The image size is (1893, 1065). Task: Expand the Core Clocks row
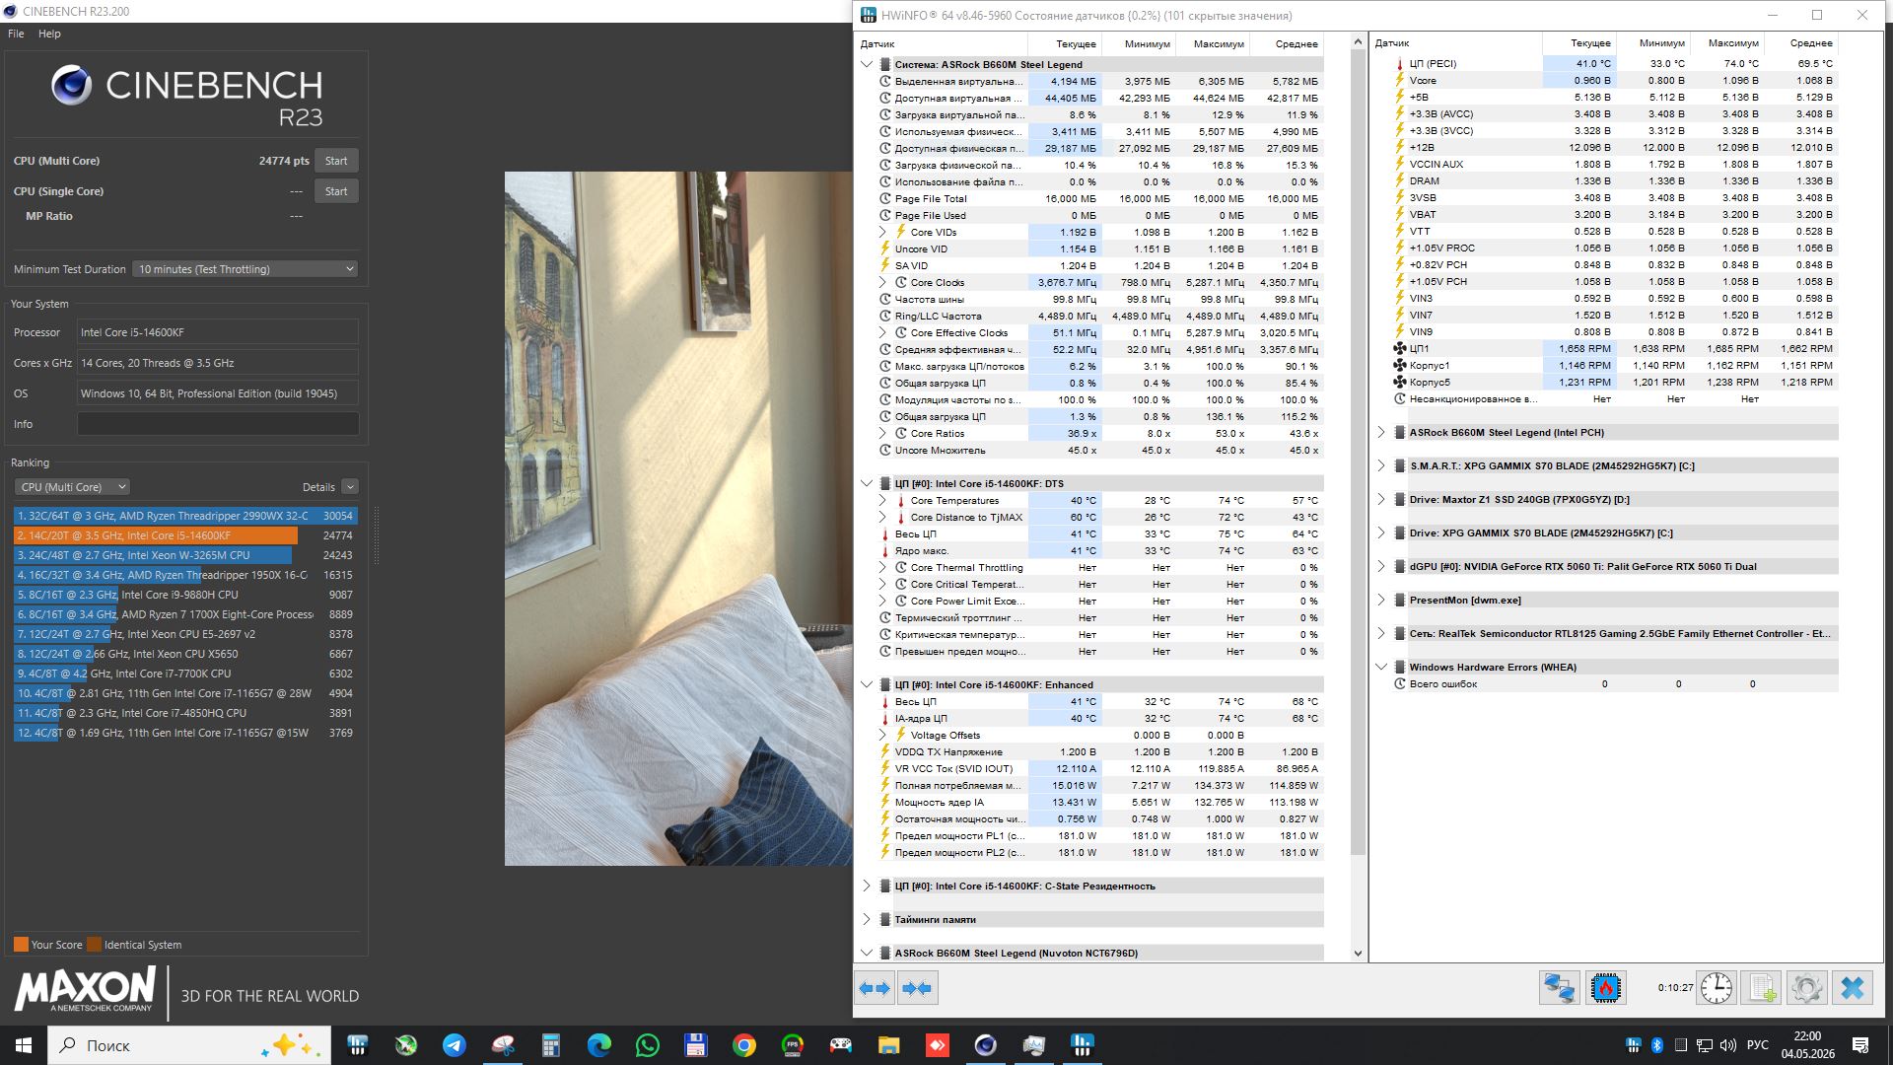tap(883, 283)
